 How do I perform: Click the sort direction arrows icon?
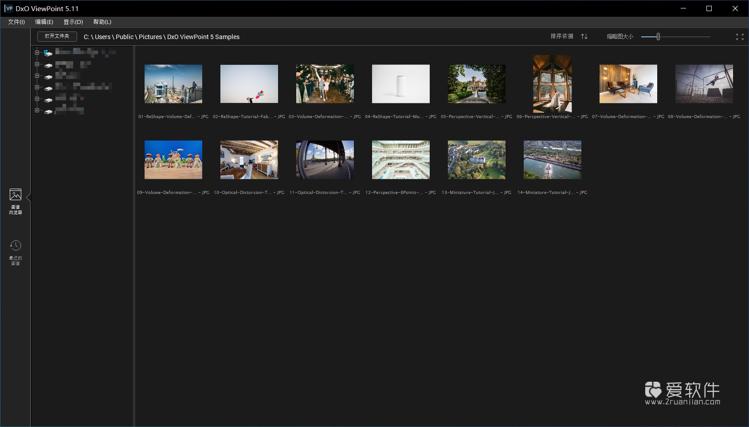(584, 36)
